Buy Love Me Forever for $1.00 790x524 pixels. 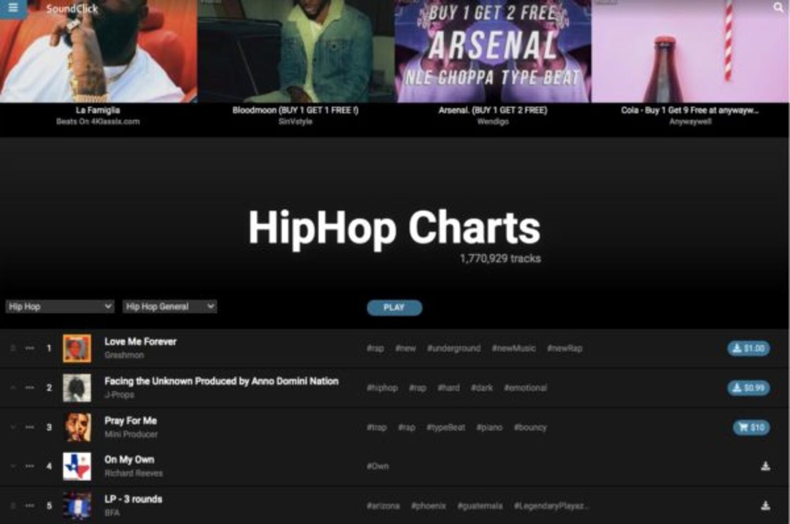click(749, 348)
